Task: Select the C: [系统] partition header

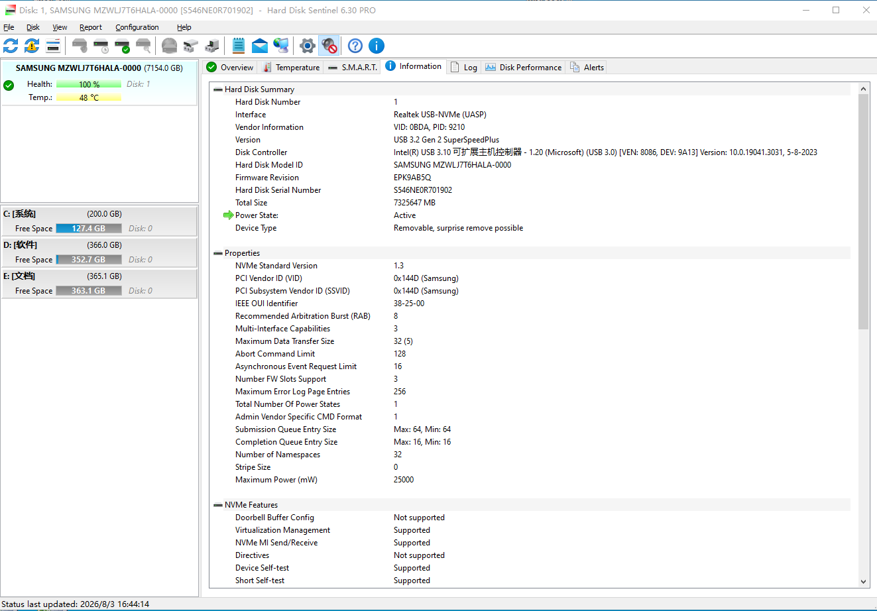Action: [x=99, y=214]
